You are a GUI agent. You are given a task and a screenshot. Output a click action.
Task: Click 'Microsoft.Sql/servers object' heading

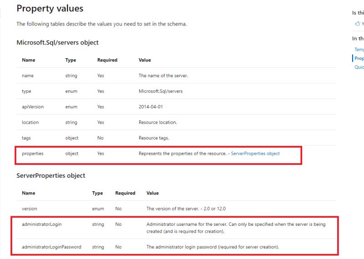[x=58, y=42]
